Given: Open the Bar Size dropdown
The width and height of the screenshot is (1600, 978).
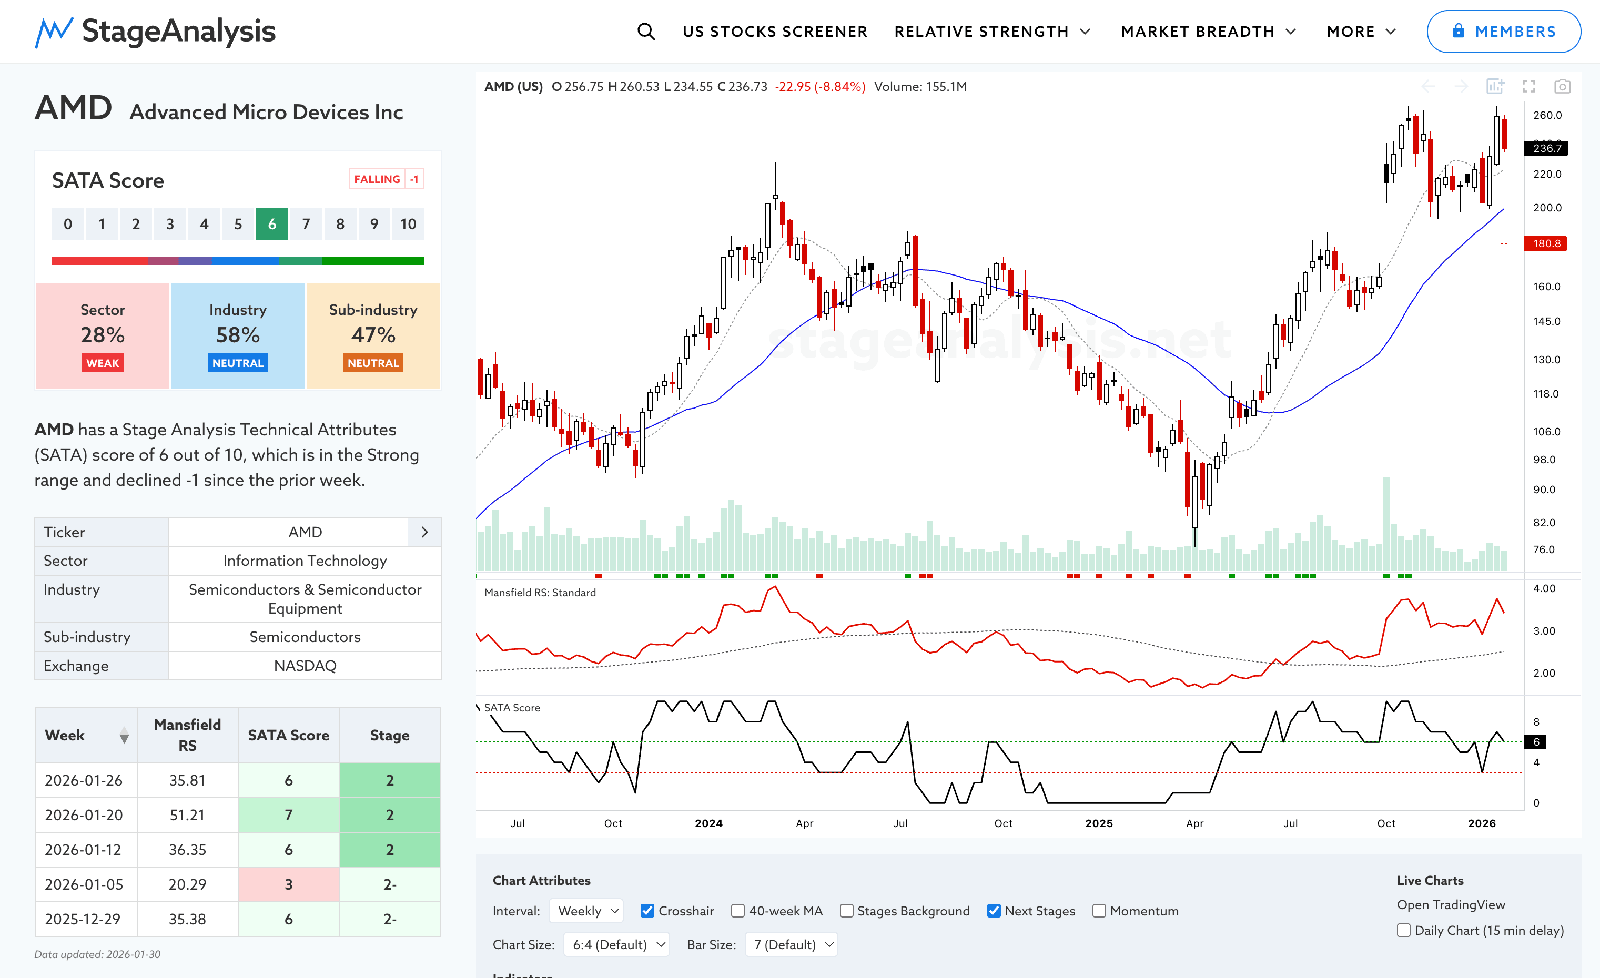Looking at the screenshot, I should [x=792, y=944].
